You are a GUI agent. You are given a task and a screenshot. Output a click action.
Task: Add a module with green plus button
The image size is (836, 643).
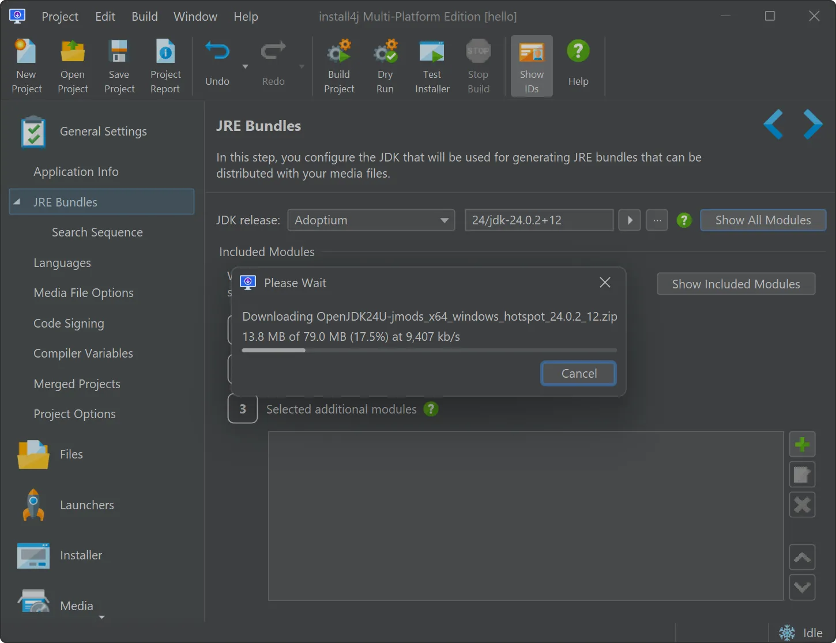tap(802, 445)
